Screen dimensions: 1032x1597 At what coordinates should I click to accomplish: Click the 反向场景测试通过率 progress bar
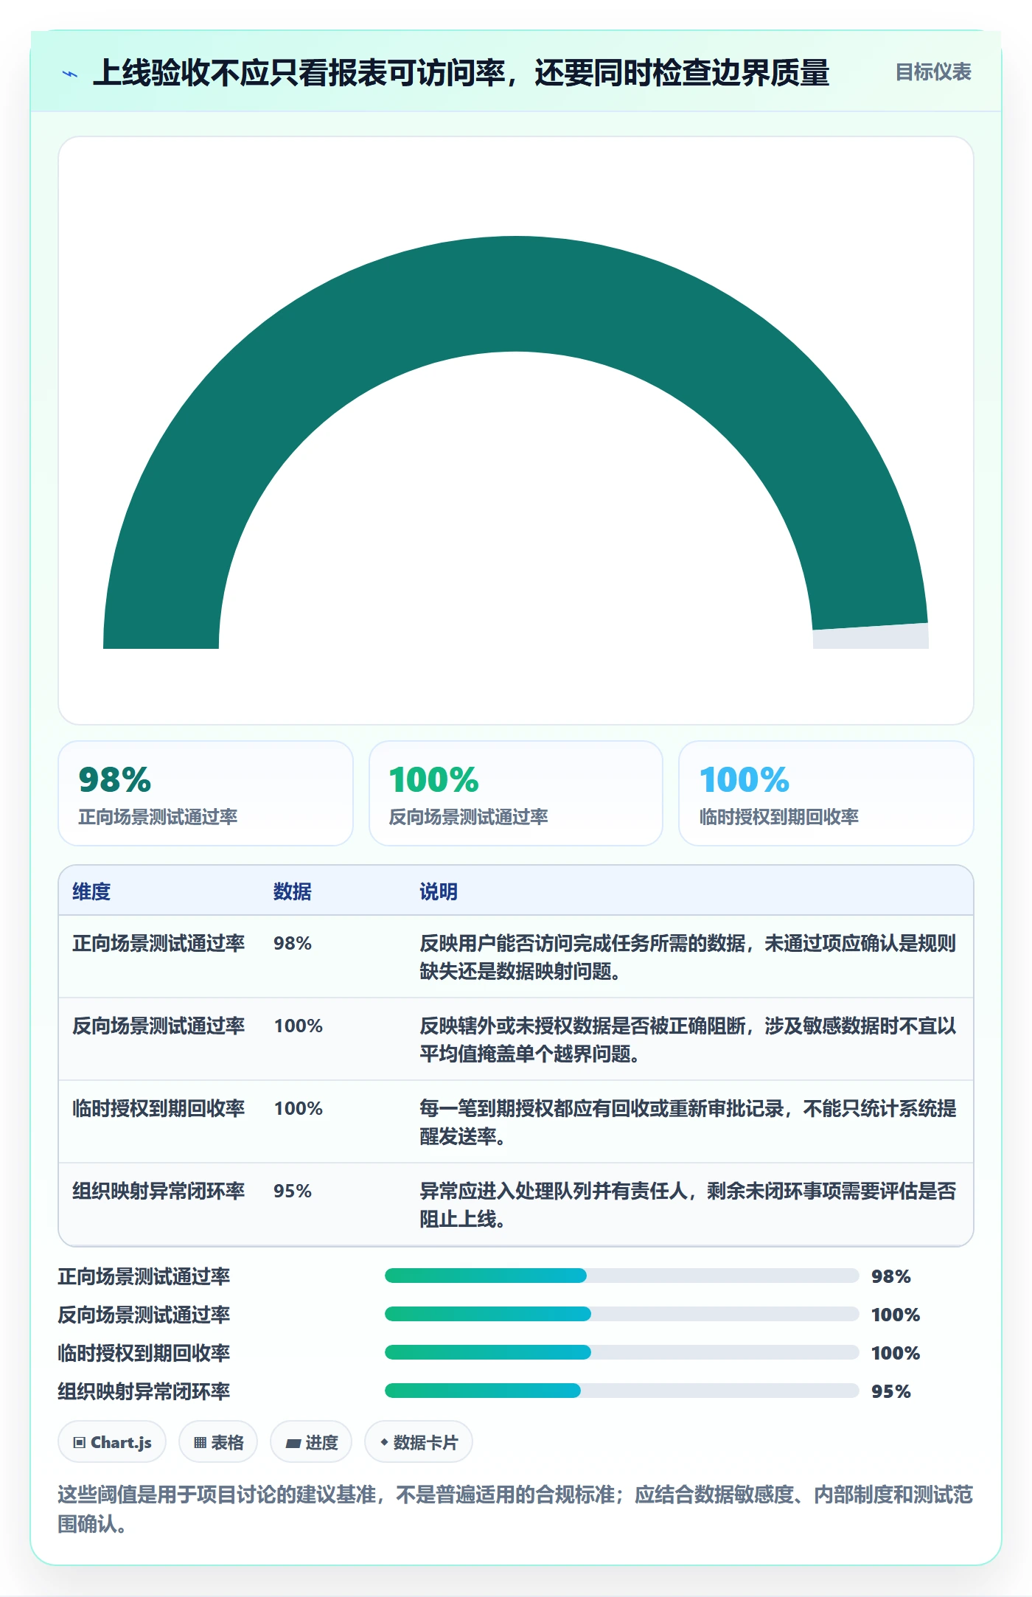coord(621,1314)
